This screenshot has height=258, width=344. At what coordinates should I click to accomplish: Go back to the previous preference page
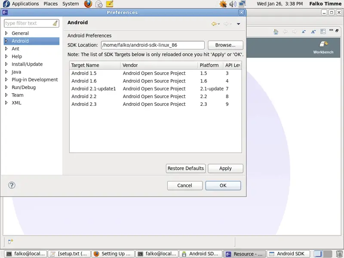(x=214, y=24)
